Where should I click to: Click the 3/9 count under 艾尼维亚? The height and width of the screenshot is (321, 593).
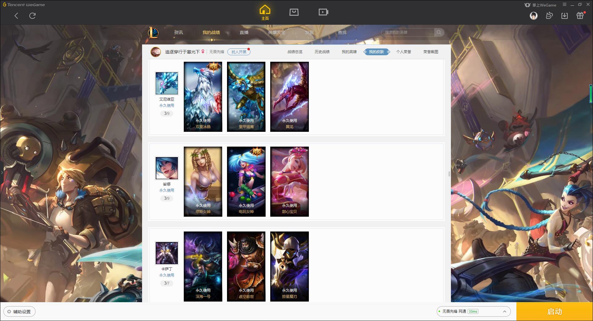[x=167, y=114]
